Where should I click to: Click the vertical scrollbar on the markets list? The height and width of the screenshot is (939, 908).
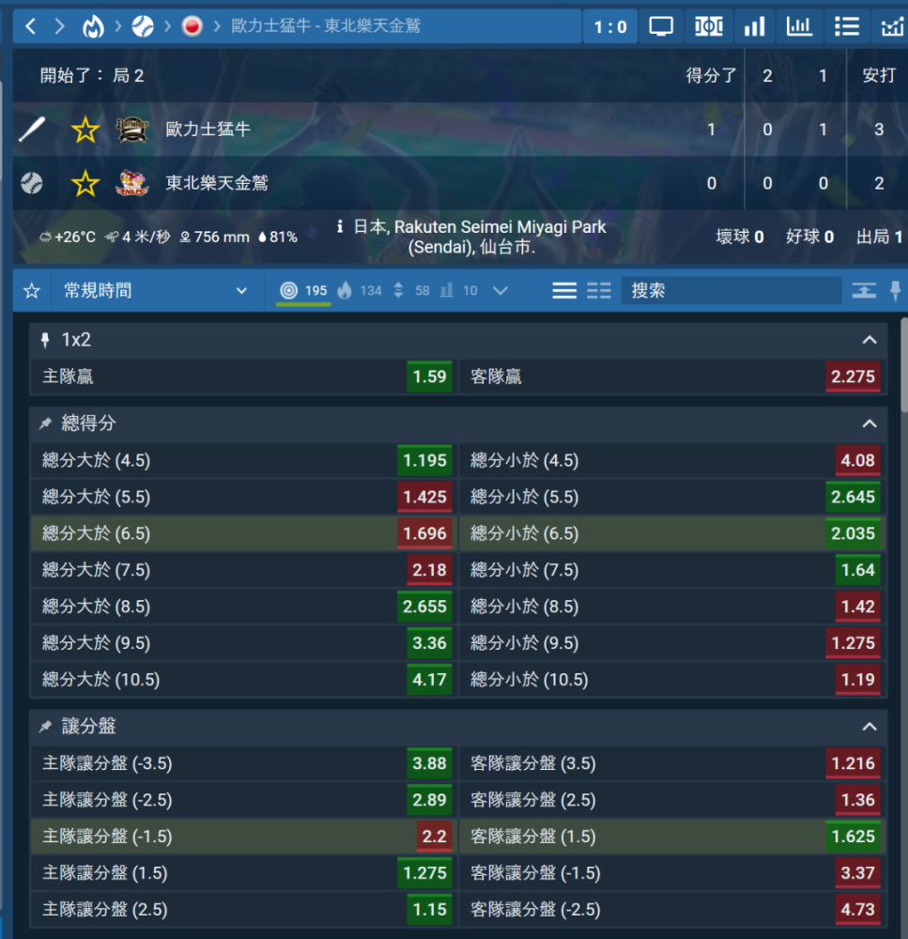pyautogui.click(x=903, y=366)
